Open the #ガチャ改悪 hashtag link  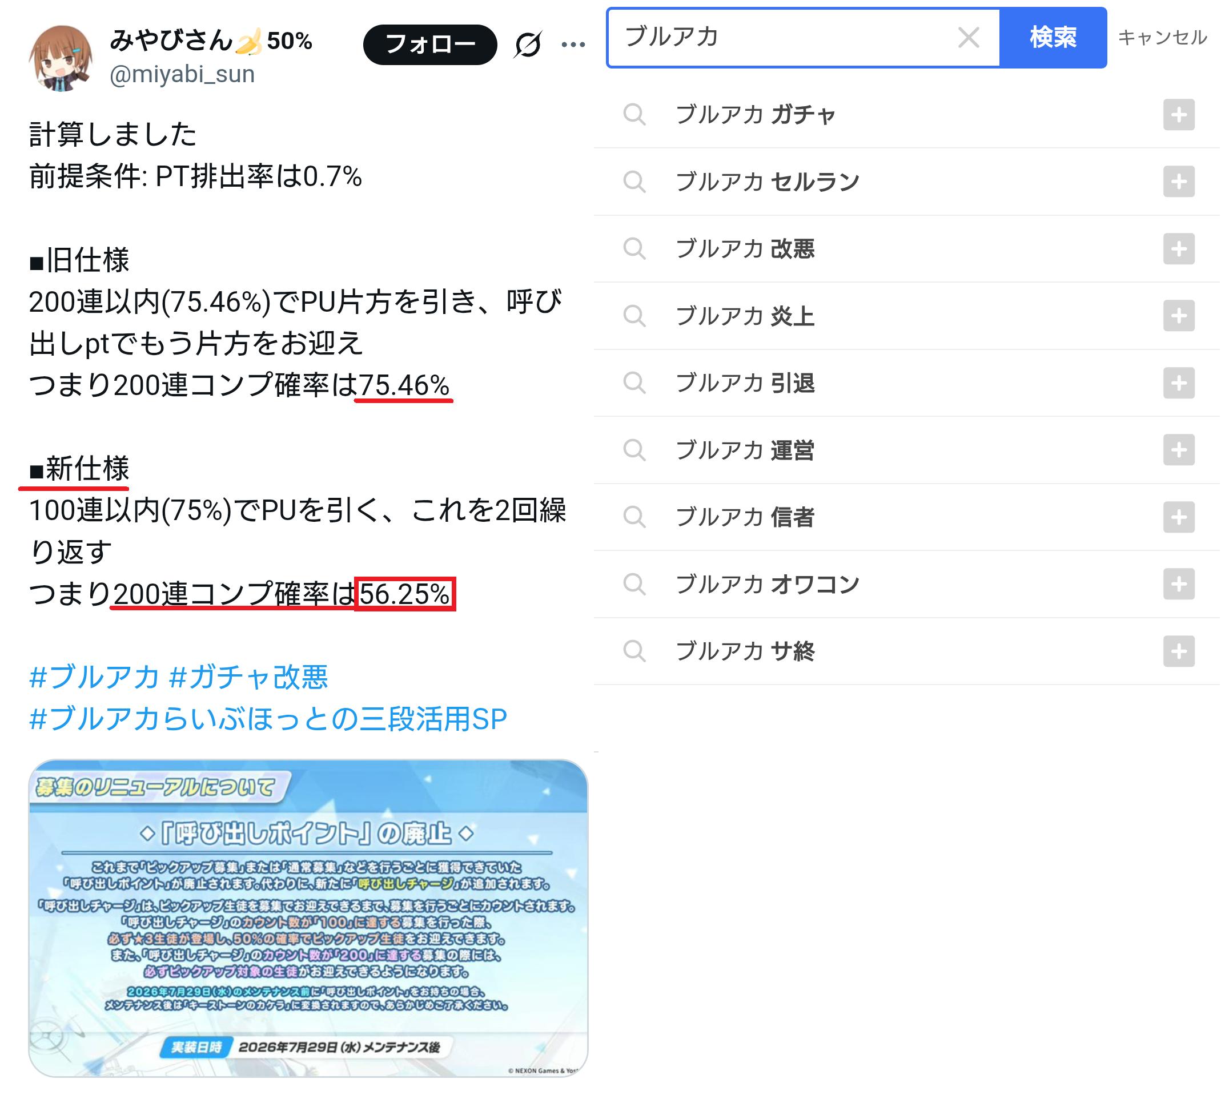point(248,677)
